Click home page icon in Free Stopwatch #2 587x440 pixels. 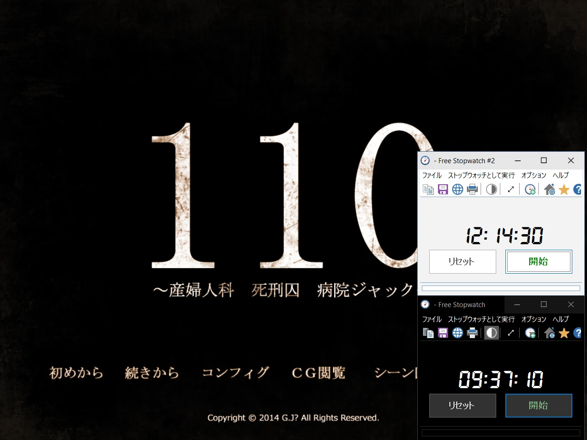549,189
